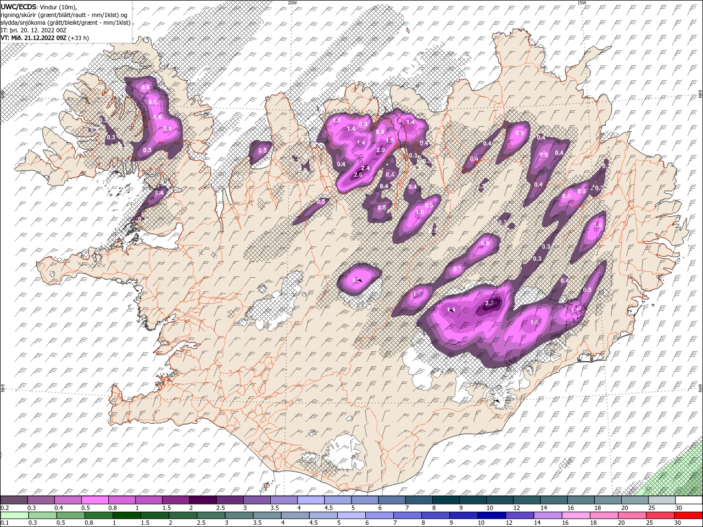Click bright red swatch at 30 in lower legend
This screenshot has width=703, height=527.
point(689,515)
